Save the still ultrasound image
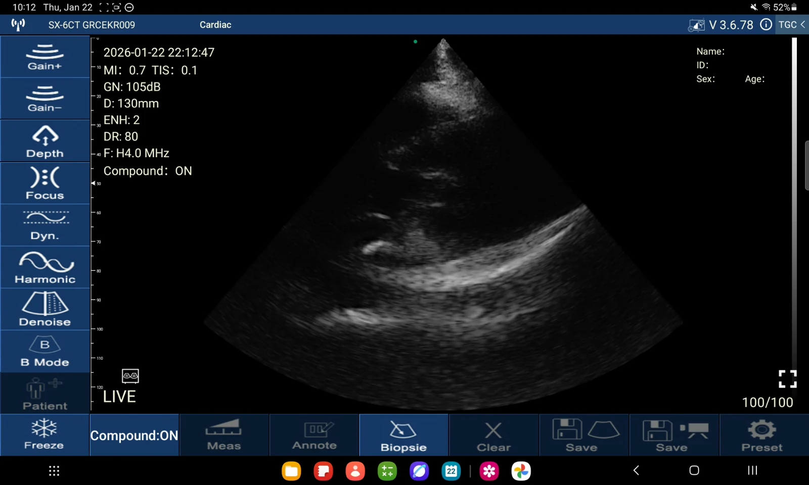Image resolution: width=809 pixels, height=485 pixels. point(584,435)
